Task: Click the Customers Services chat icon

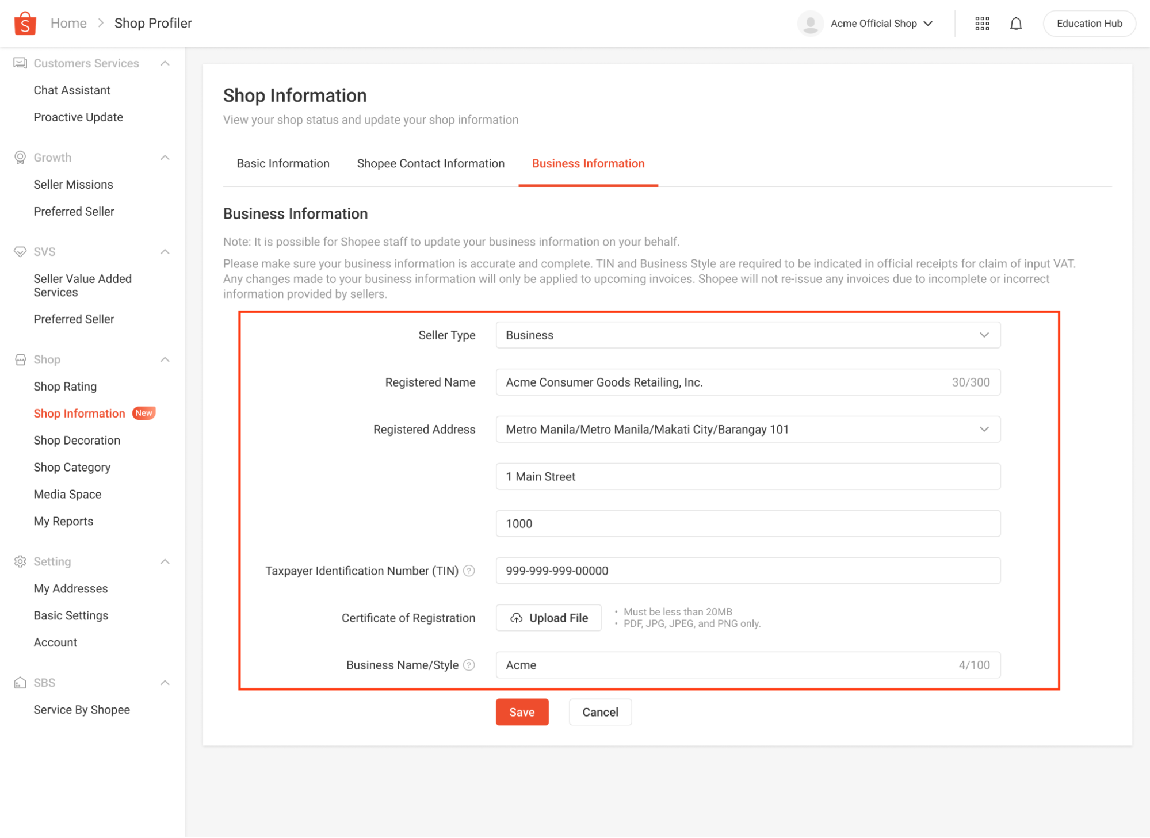Action: [x=20, y=63]
